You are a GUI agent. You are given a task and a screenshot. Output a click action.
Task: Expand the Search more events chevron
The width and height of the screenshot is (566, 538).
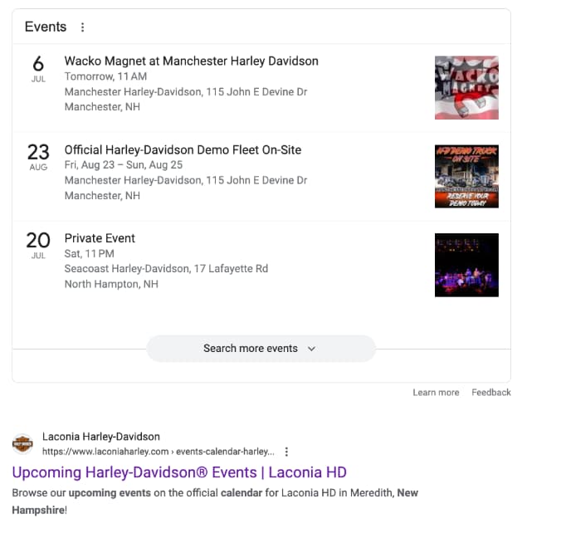[x=311, y=349]
